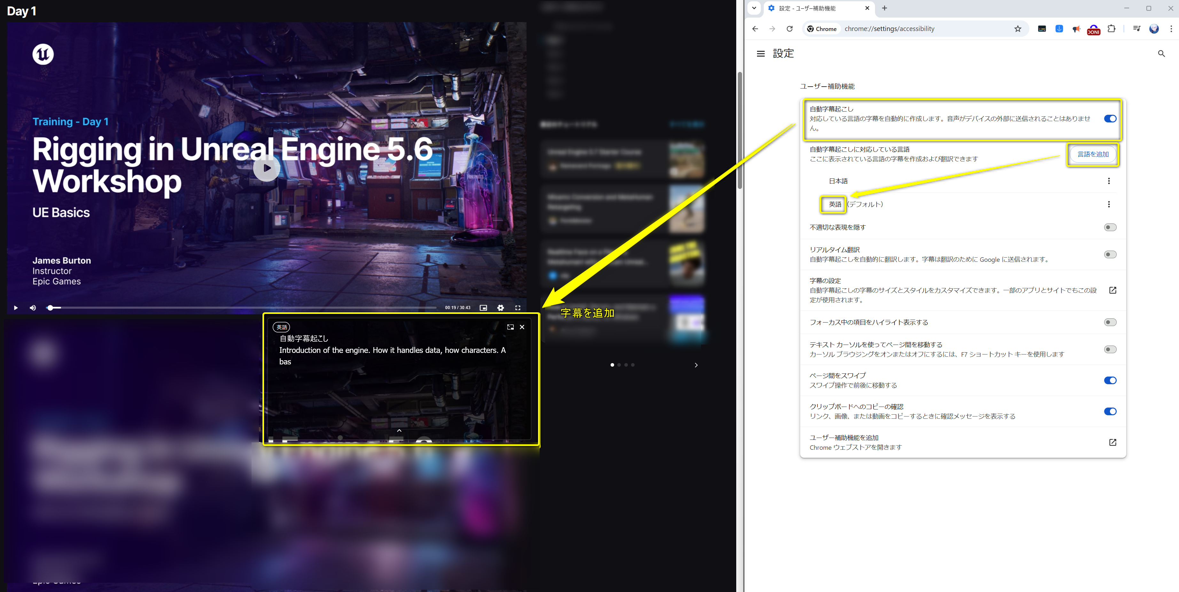
Task: Mute the video player audio
Action: point(33,308)
